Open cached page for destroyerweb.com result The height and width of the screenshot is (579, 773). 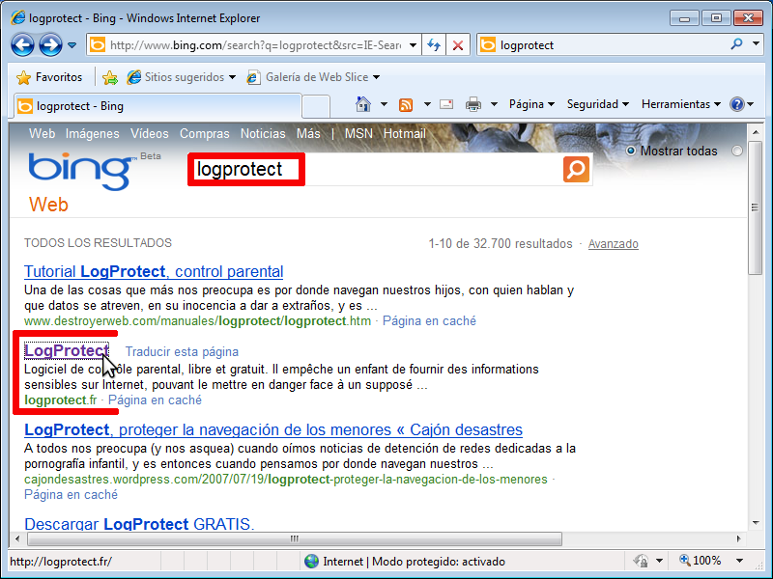429,321
